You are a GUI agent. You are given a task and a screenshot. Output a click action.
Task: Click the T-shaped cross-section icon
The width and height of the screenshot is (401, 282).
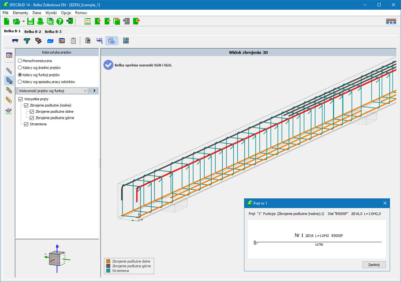(27, 41)
